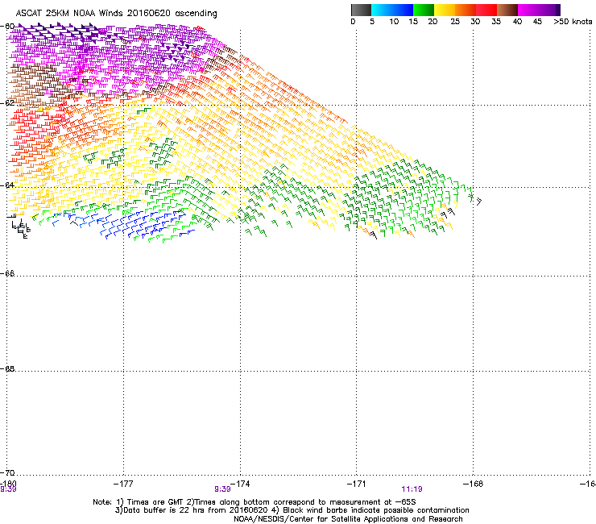
Task: Select the '25' legend scale label
Action: point(455,22)
